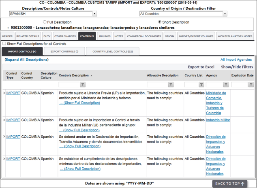The image size is (257, 188).
Task: Click IMPORT link in Declaración de Importación row
Action: tap(13, 137)
